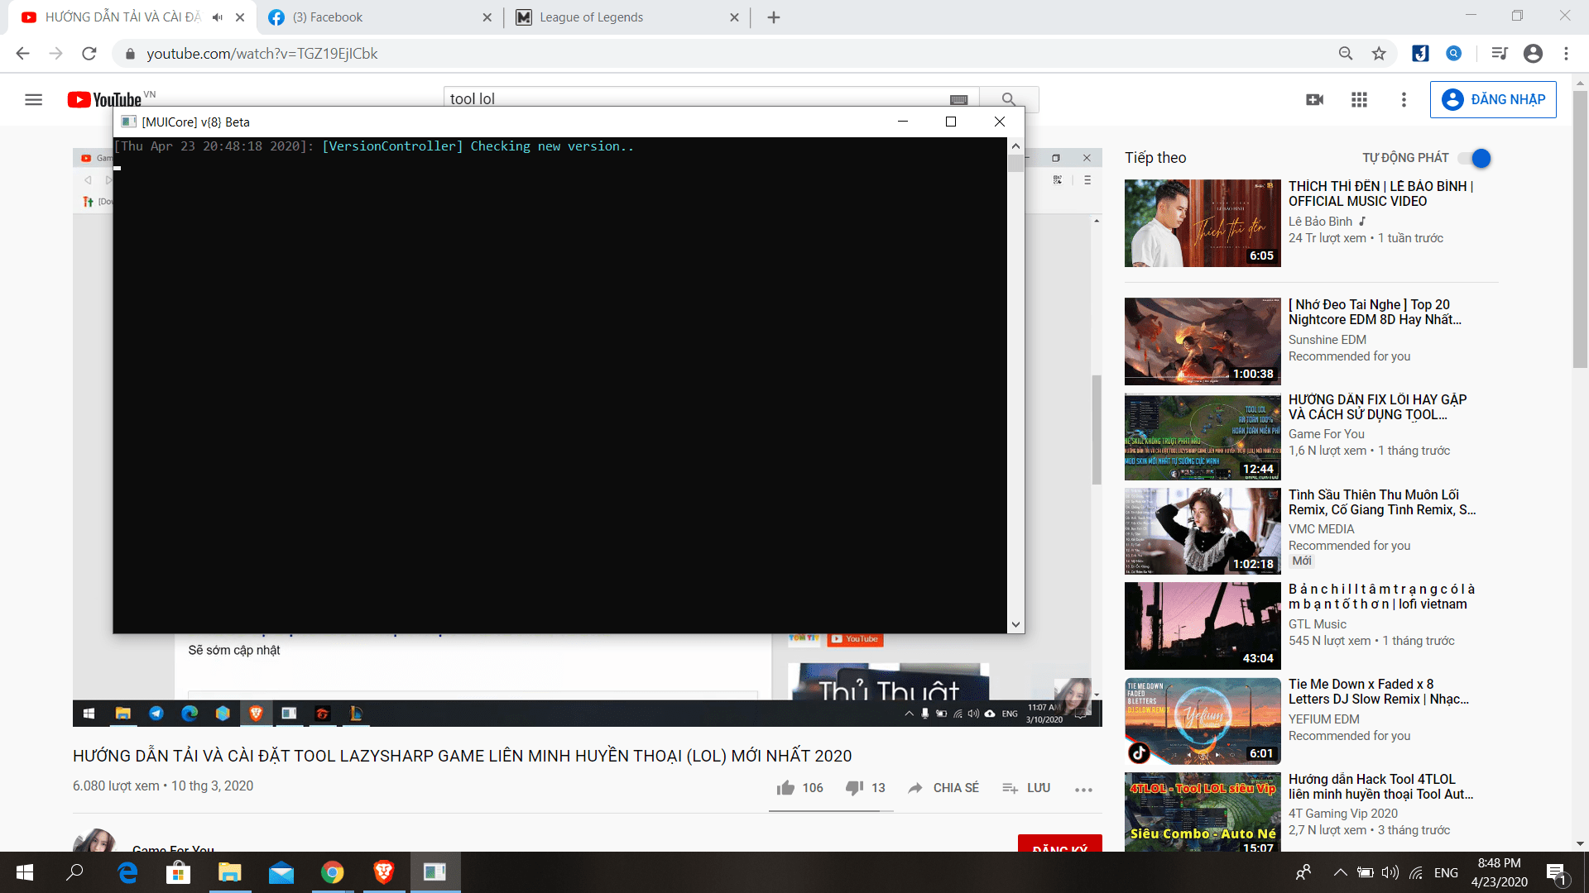Viewport: 1589px width, 893px height.
Task: Open HƯỚNG DẪN FIX LỖI HAY GẶP video thumbnail
Action: pyautogui.click(x=1203, y=437)
